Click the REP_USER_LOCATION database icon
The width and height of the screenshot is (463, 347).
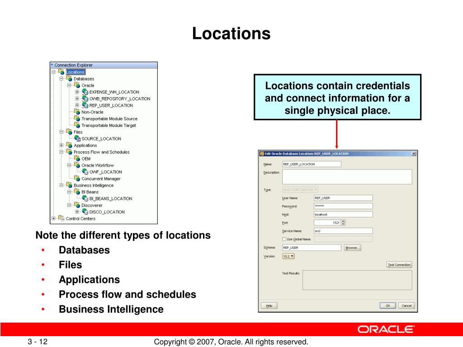point(85,105)
